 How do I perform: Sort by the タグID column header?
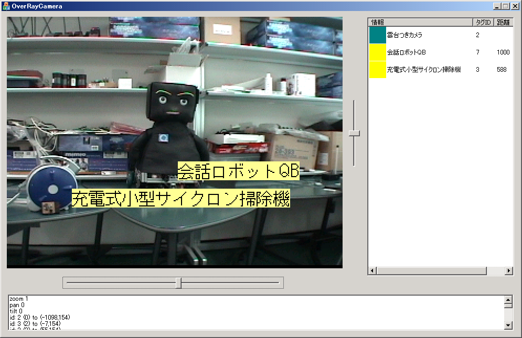pyautogui.click(x=483, y=23)
